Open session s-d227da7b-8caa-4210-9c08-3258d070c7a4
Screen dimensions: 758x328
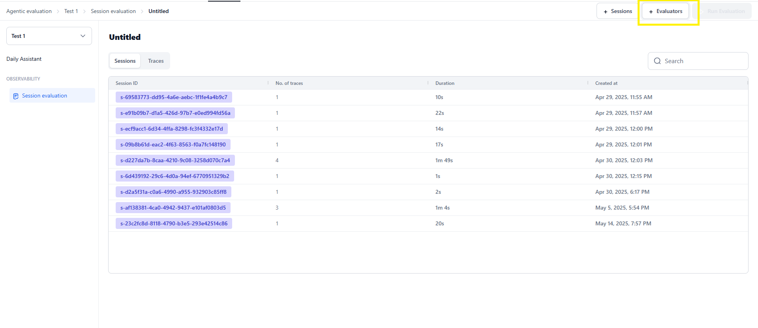(x=175, y=160)
